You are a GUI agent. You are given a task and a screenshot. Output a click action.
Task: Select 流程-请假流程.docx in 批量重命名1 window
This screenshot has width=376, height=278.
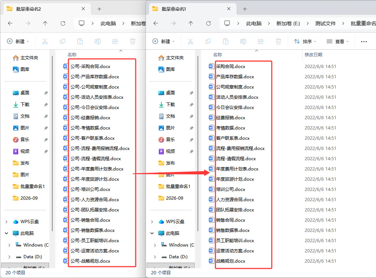click(236, 159)
